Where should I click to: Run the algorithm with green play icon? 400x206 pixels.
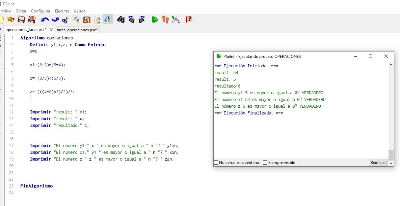tap(155, 20)
